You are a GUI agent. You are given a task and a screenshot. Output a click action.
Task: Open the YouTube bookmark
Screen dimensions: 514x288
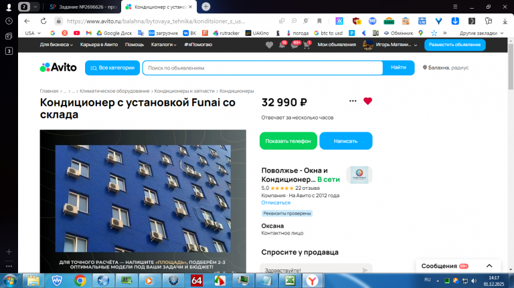pyautogui.click(x=77, y=33)
